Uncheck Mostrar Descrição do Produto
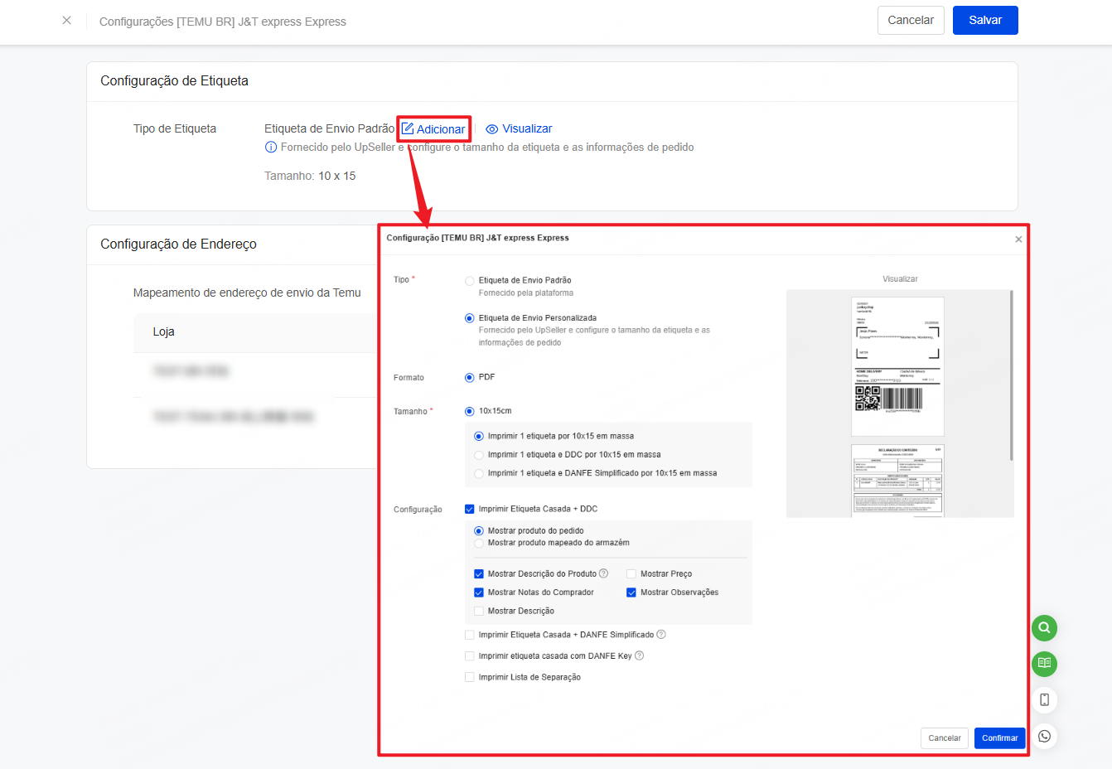 (479, 573)
